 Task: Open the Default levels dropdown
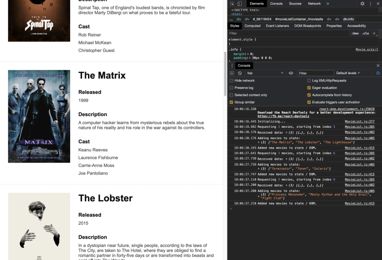(x=348, y=73)
